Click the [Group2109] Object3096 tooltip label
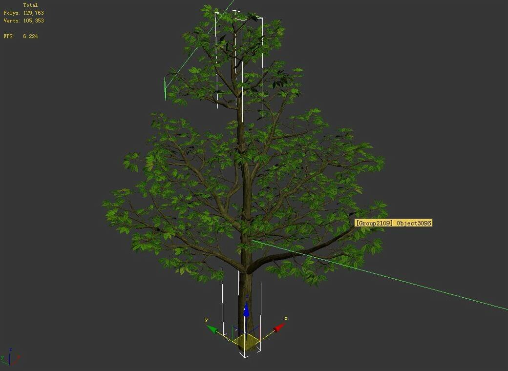This screenshot has width=508, height=371. (x=394, y=223)
